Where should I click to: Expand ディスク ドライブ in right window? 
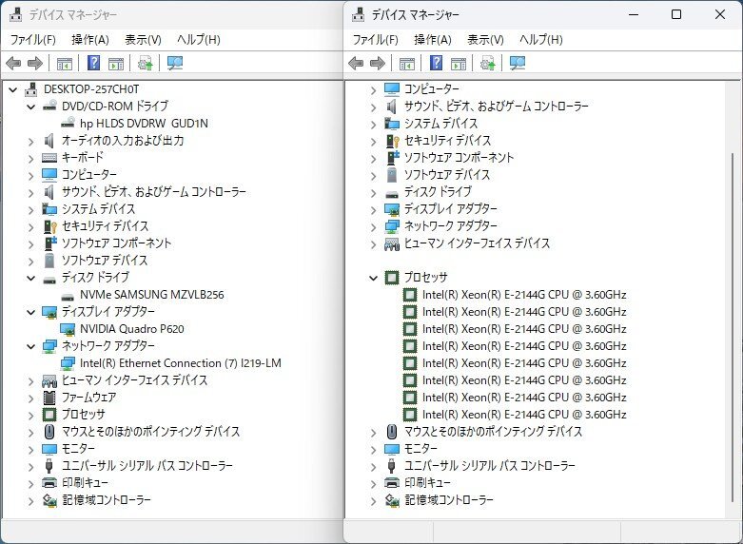tap(373, 192)
